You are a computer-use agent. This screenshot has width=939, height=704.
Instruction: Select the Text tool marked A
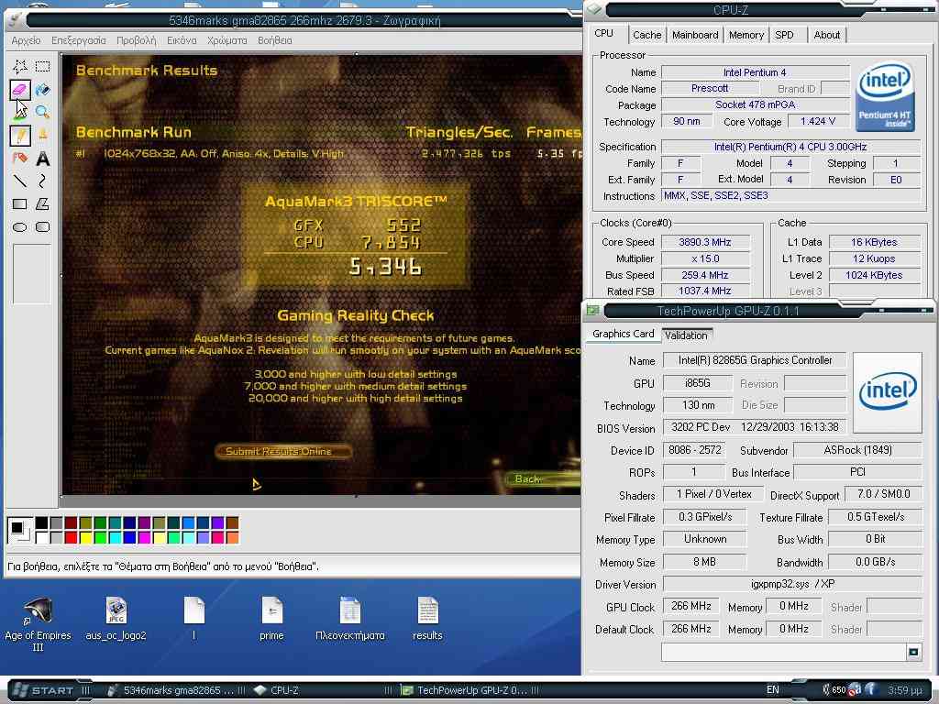(42, 158)
